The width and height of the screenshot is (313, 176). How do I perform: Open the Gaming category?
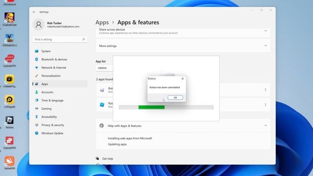pyautogui.click(x=60, y=109)
